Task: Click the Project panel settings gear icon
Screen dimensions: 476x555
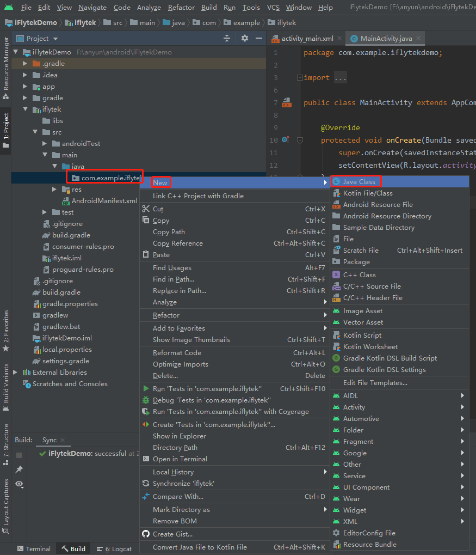Action: [244, 38]
